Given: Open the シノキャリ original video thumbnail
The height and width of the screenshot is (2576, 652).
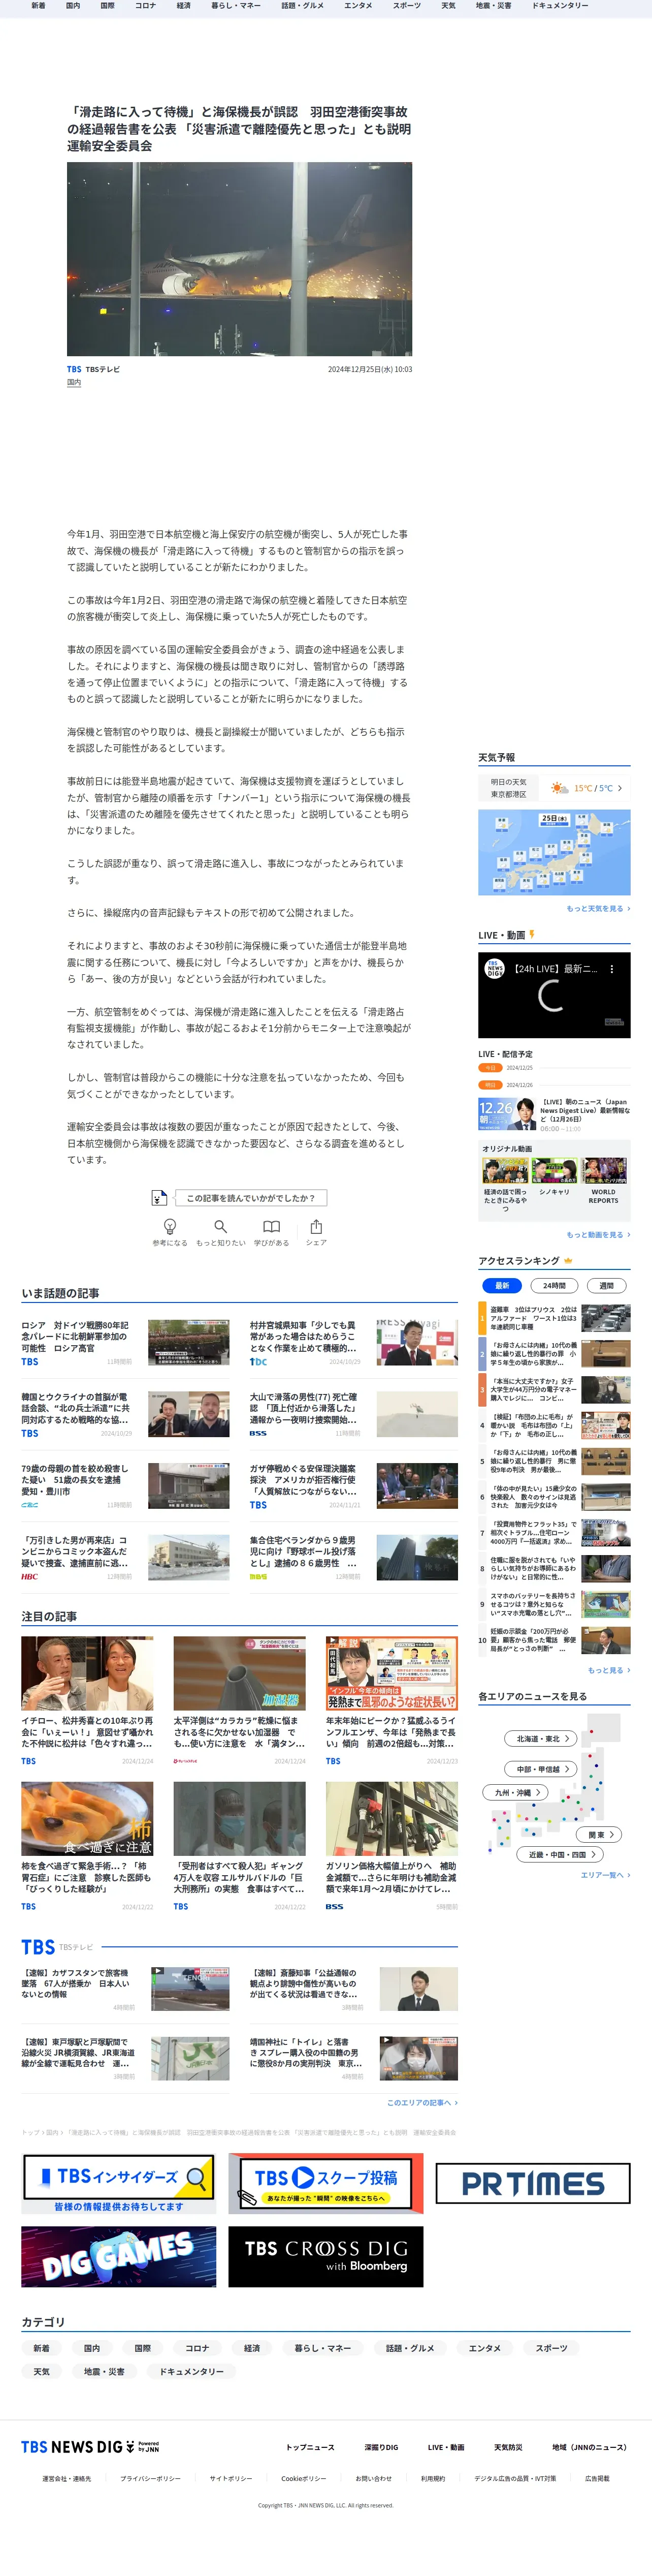Looking at the screenshot, I should pyautogui.click(x=554, y=1170).
